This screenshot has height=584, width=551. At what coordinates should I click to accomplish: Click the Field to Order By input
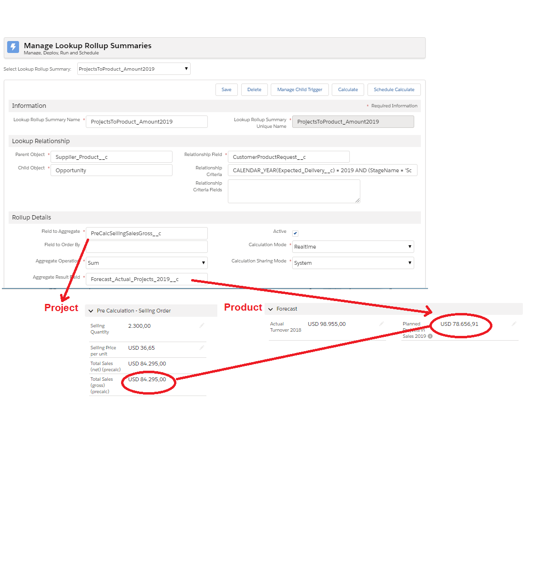146,247
